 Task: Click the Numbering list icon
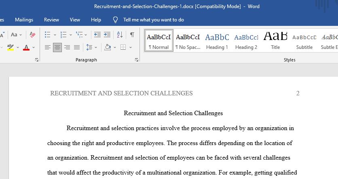point(63,35)
